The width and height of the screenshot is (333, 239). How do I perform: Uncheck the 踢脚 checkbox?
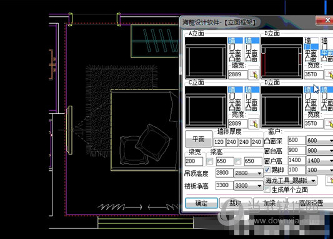(267, 170)
